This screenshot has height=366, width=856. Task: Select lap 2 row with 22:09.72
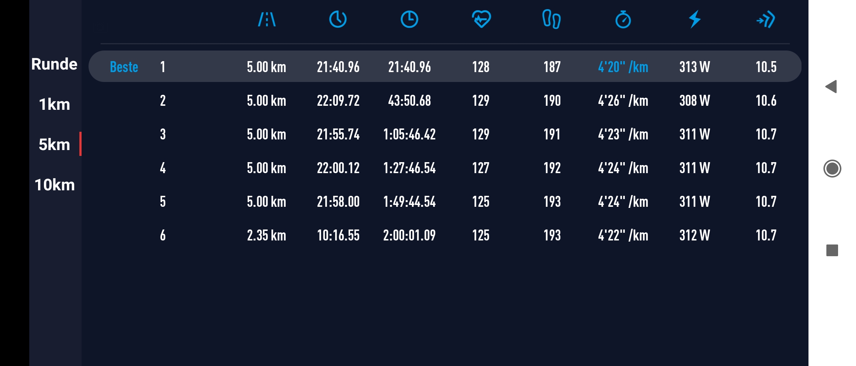(444, 101)
